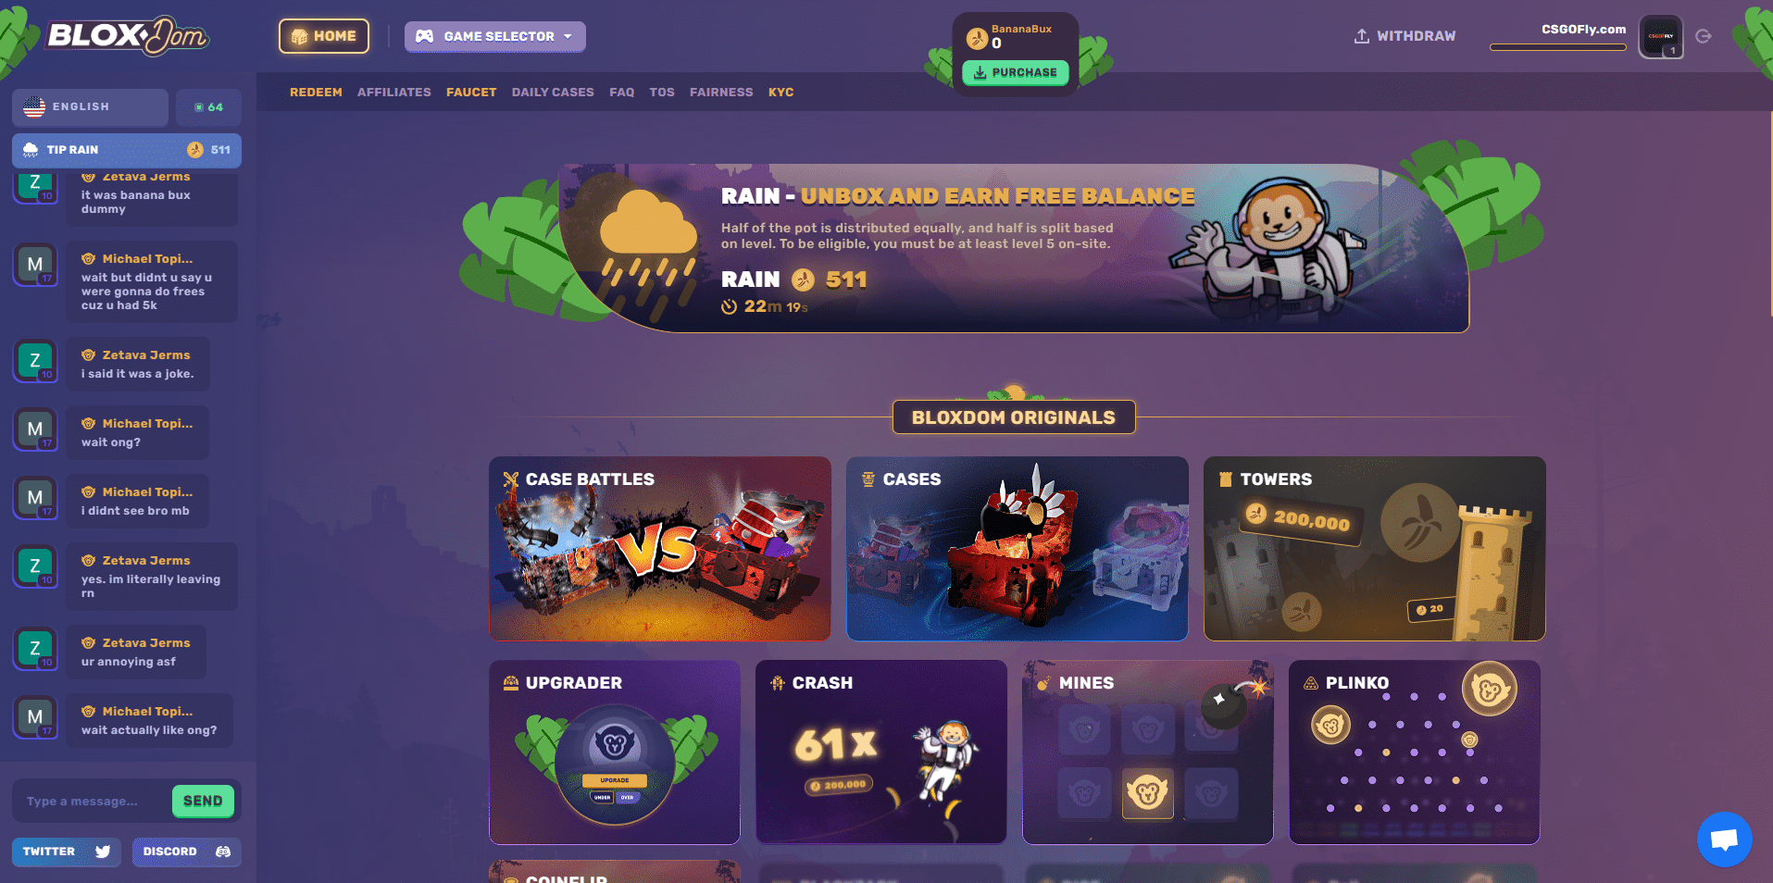Screen dimensions: 1773x883
Task: Open the CSGOFly profile avatar
Action: click(1661, 37)
